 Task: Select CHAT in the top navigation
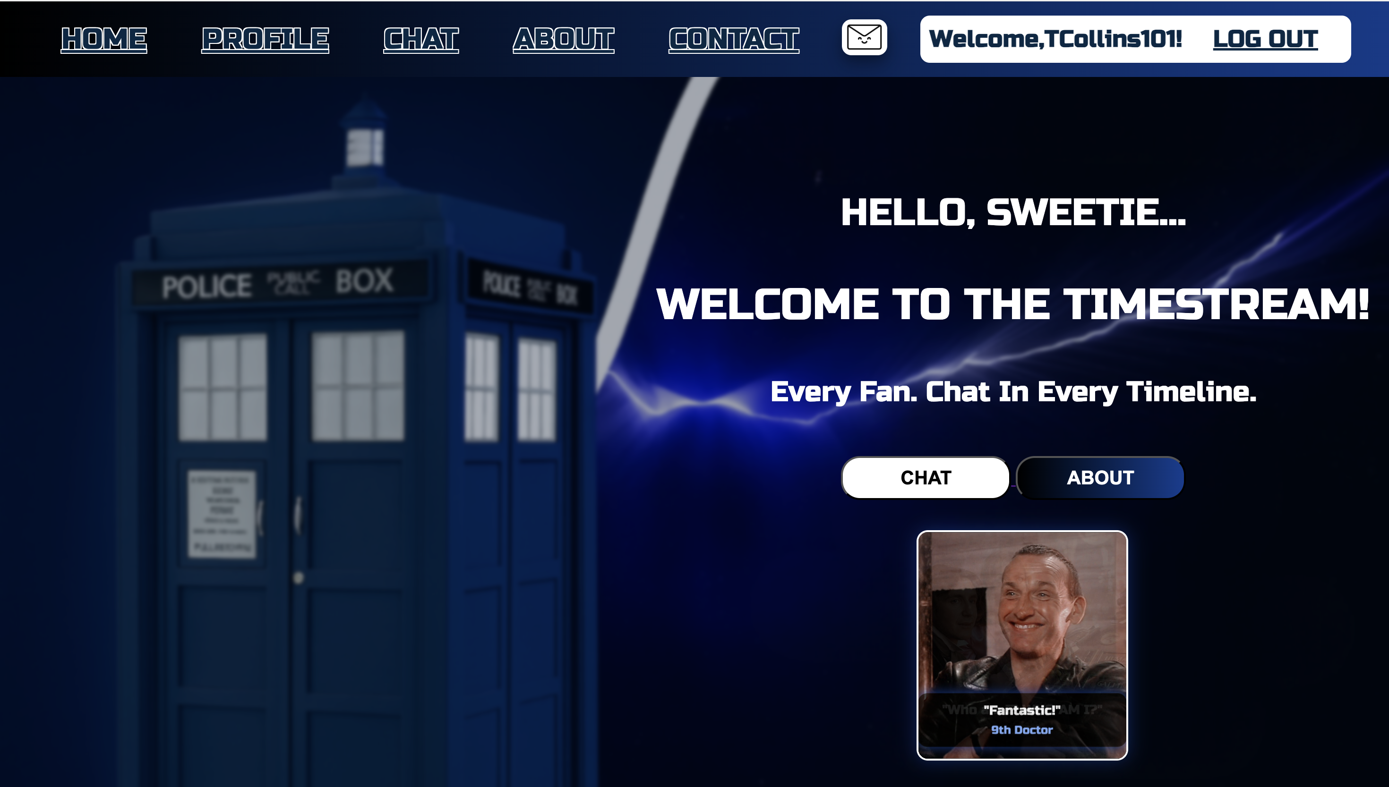click(420, 38)
